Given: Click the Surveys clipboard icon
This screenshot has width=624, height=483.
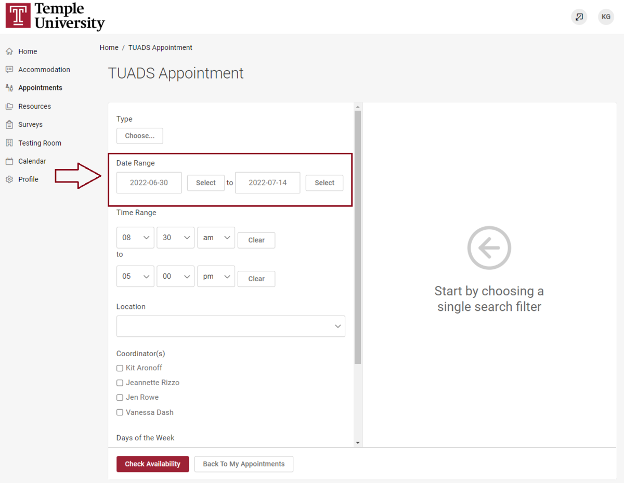Looking at the screenshot, I should pyautogui.click(x=9, y=125).
